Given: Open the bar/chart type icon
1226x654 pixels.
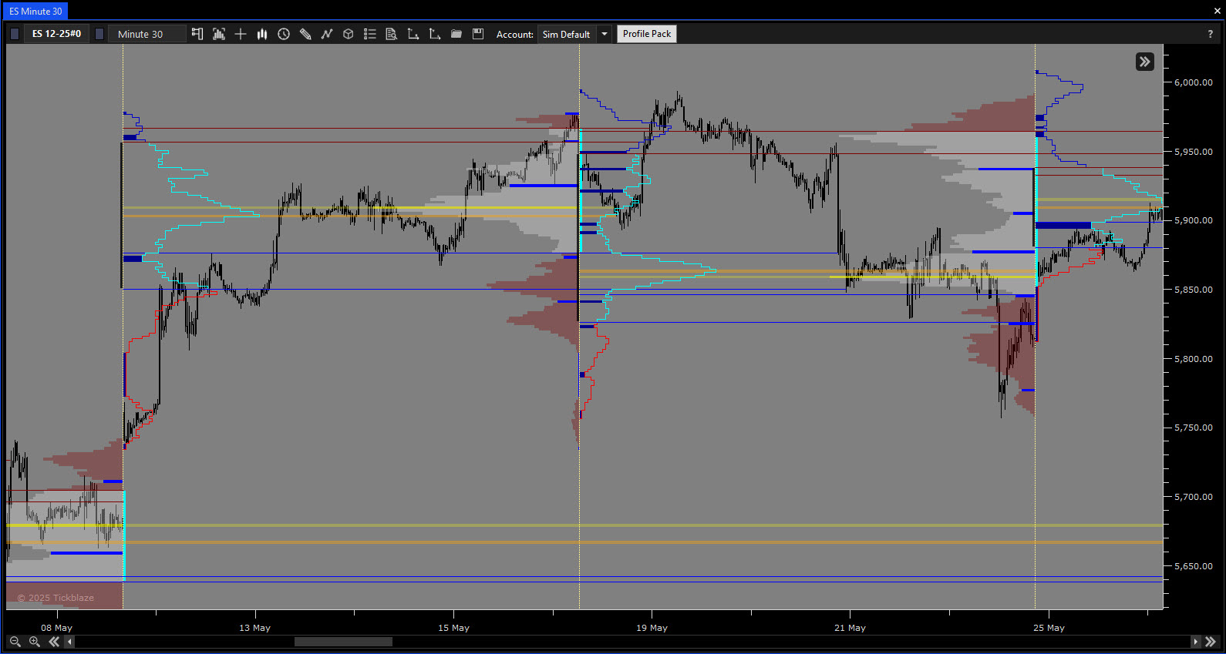Looking at the screenshot, I should point(262,34).
